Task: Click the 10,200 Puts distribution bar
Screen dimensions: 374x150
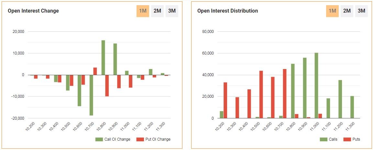Action: click(x=225, y=100)
